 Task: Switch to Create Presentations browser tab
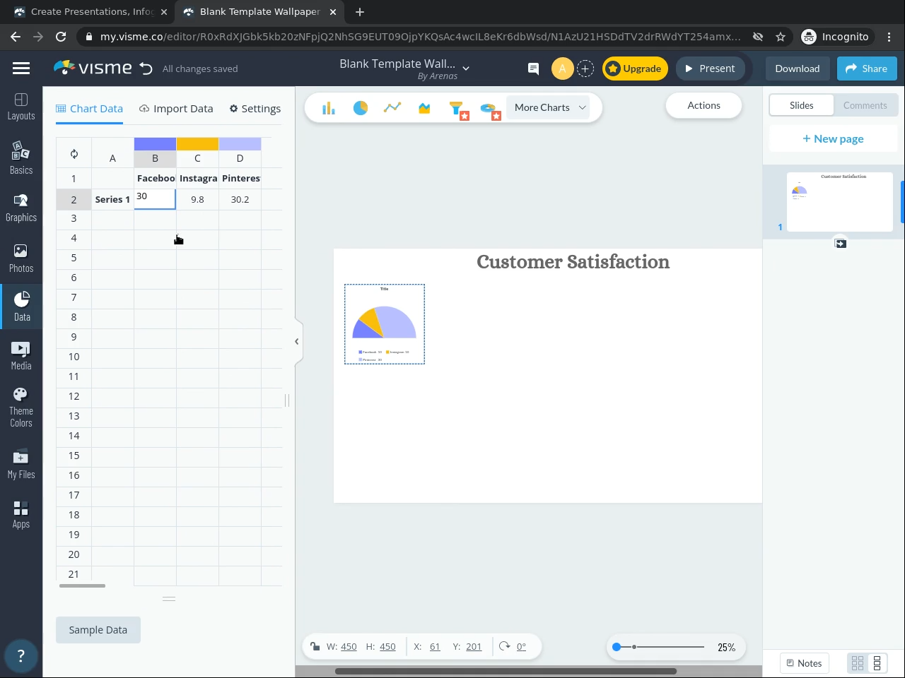click(92, 12)
